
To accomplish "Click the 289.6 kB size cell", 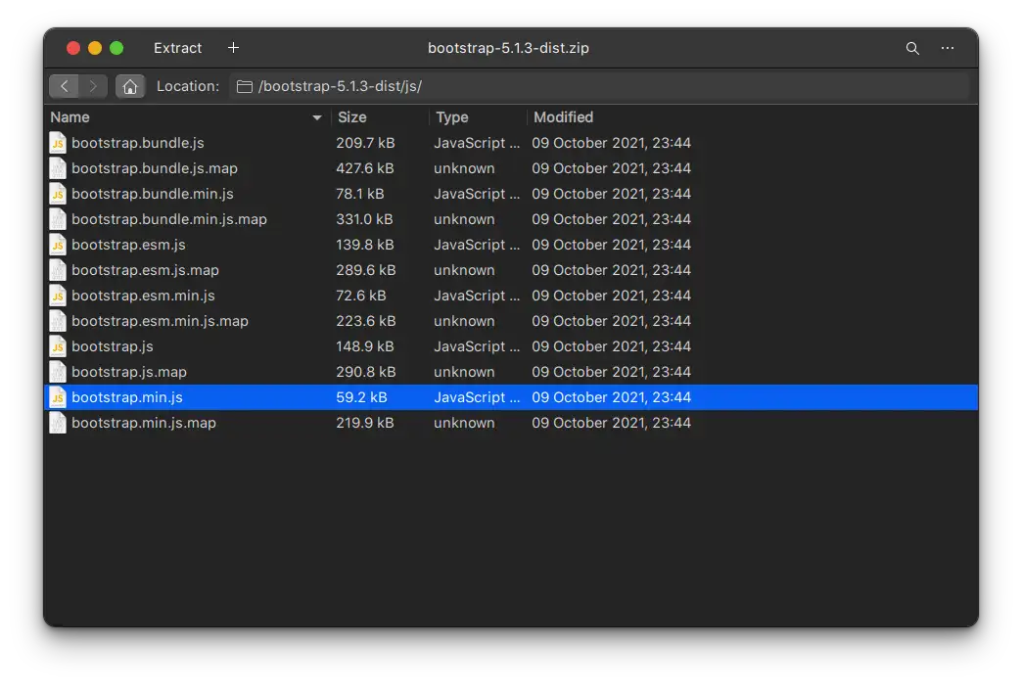I will click(366, 270).
